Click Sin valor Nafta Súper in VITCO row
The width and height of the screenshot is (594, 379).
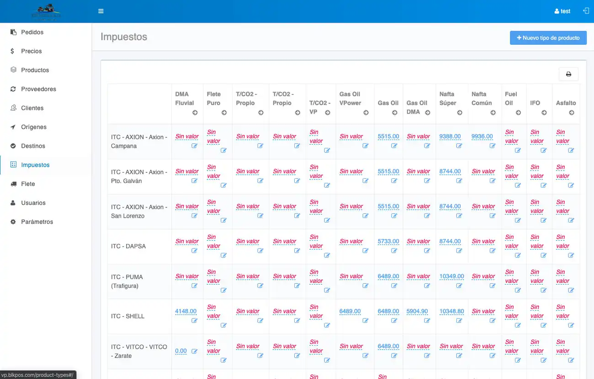tap(451, 346)
